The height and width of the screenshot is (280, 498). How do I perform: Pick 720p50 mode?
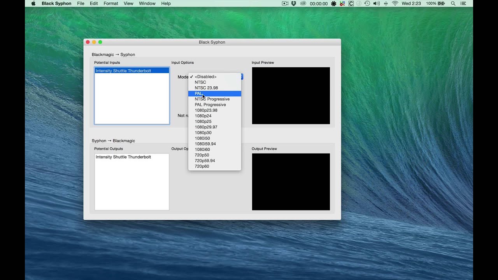(x=215, y=155)
